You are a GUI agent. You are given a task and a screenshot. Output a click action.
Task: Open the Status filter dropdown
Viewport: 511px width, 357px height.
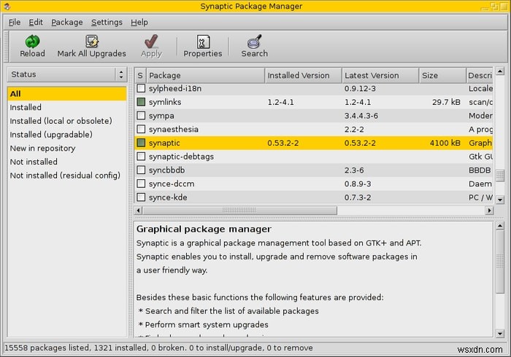point(67,74)
